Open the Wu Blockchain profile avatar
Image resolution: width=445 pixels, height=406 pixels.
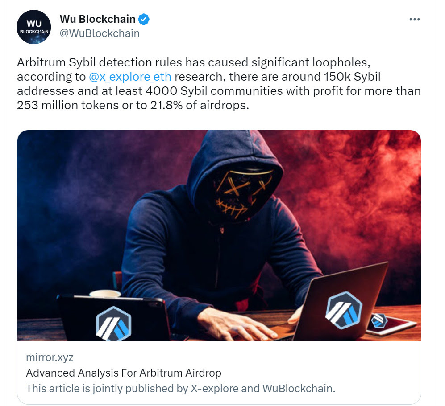pos(34,27)
